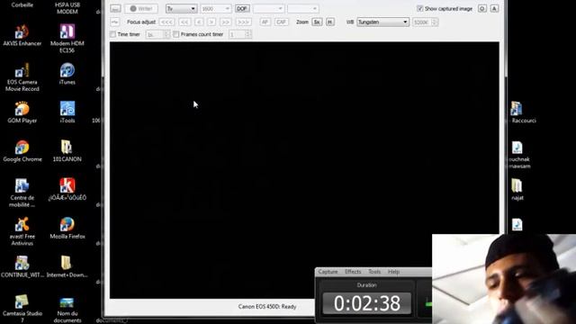This screenshot has width=576, height=324.
Task: Open AKVIS Enhancer desktop shortcut
Action: (x=22, y=35)
